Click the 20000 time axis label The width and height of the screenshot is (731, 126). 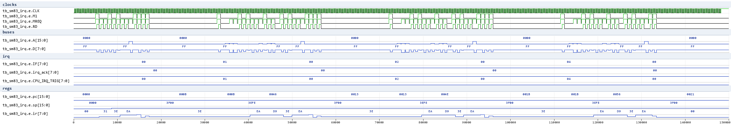[x=161, y=123]
